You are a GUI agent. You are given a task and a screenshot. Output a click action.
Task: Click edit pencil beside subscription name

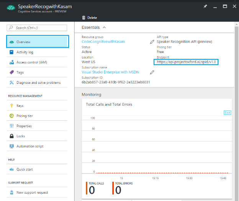pos(152,72)
